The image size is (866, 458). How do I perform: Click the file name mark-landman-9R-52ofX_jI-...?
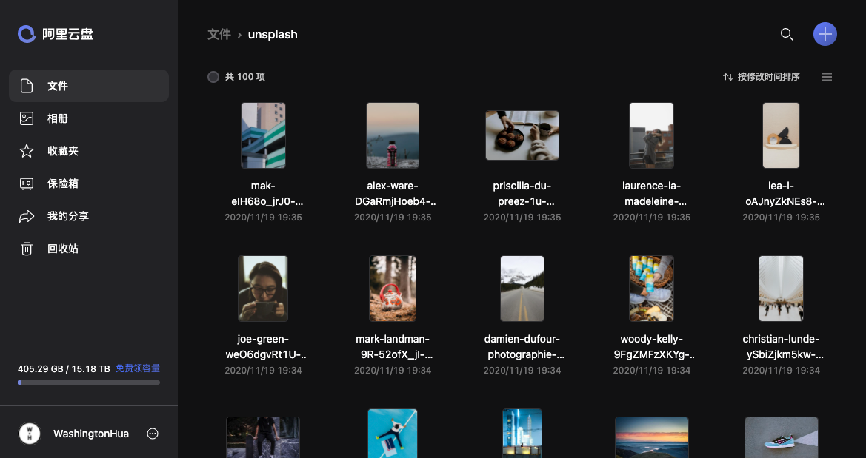coord(394,347)
